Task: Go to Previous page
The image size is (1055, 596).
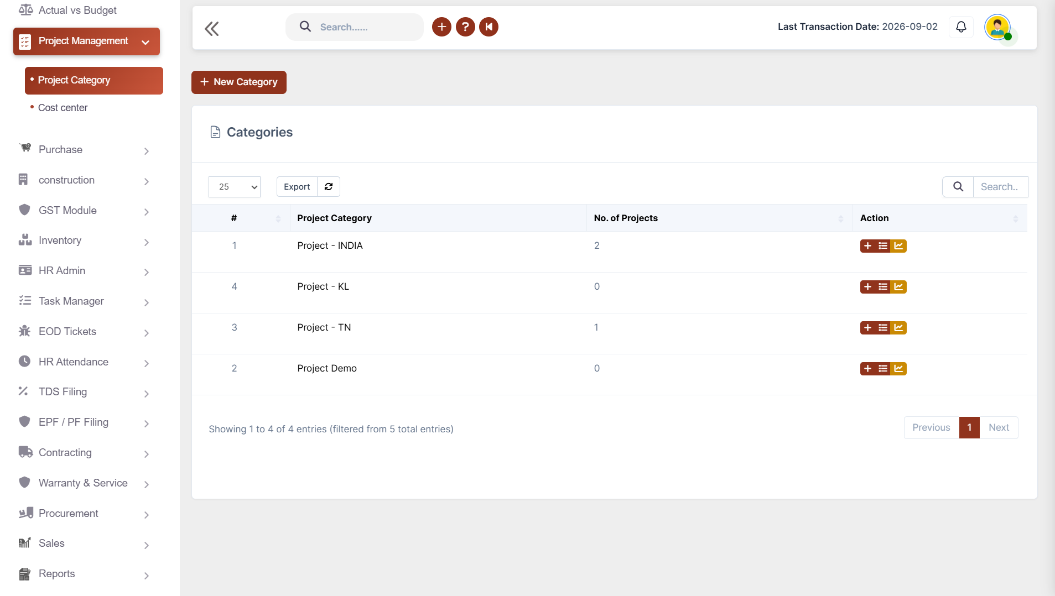Action: coord(931,427)
